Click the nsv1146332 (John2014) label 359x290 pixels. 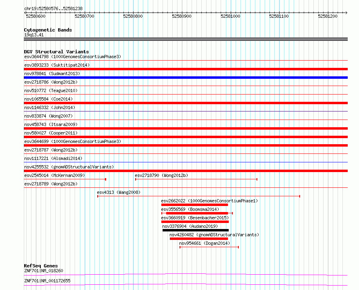tap(50, 107)
